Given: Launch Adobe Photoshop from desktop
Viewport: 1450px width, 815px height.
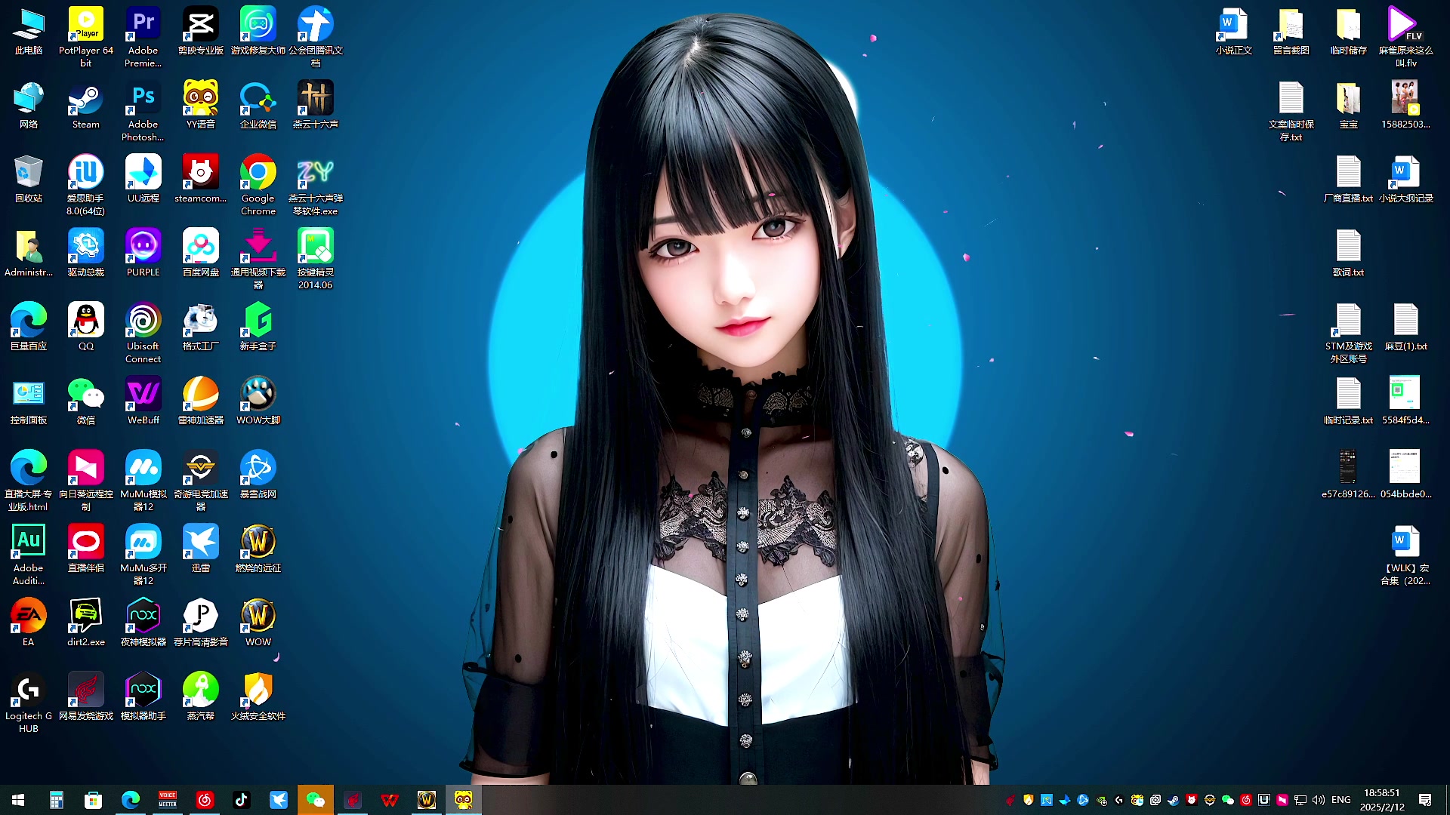Looking at the screenshot, I should (143, 101).
